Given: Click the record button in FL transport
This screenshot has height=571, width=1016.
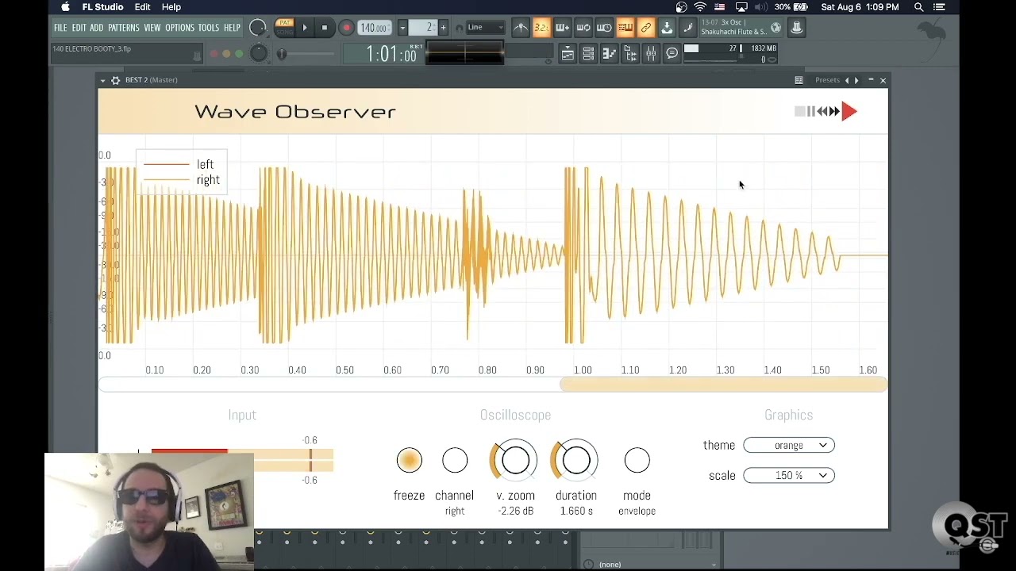Looking at the screenshot, I should coord(346,28).
